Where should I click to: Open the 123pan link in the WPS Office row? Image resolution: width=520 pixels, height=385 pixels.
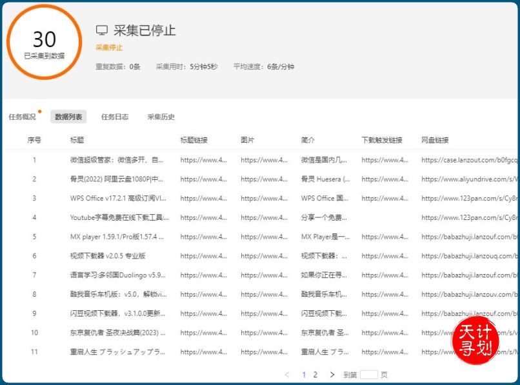click(x=469, y=197)
